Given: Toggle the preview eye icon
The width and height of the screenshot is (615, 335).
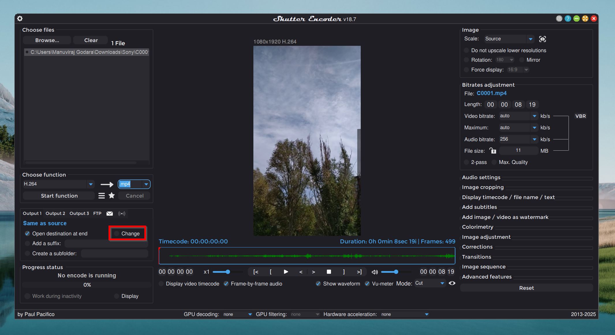Looking at the screenshot, I should [452, 283].
